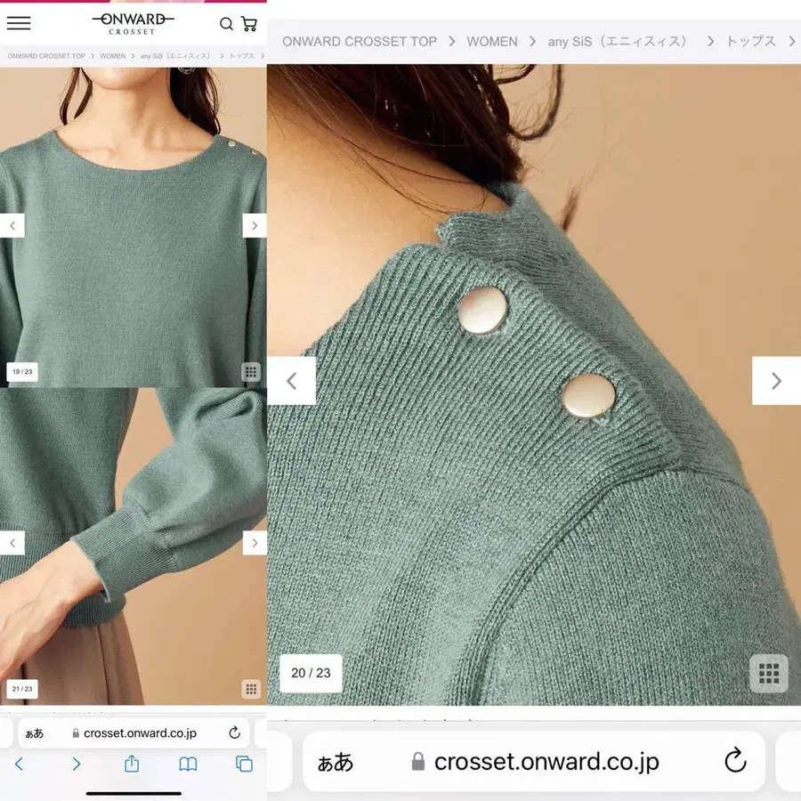Viewport: 801px width, 801px height.
Task: Navigate forward with Safari forward arrow
Action: (x=76, y=764)
